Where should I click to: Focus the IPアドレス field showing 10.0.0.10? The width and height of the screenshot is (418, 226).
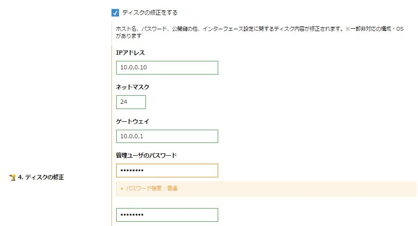[167, 67]
